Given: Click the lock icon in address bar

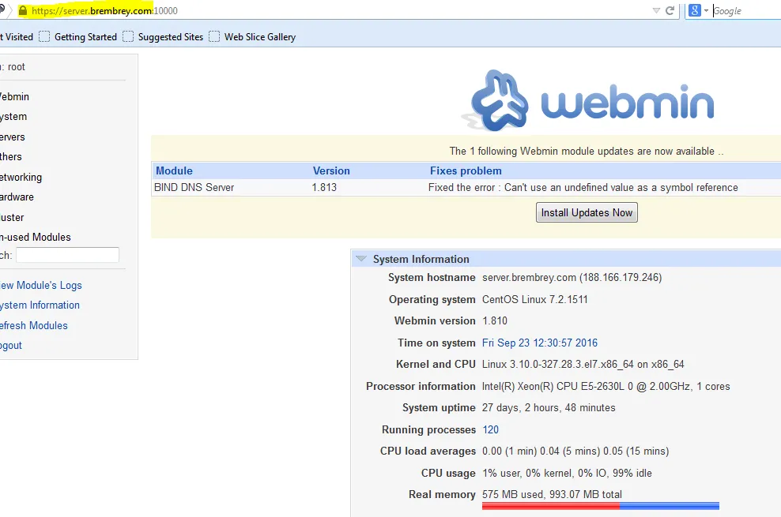Looking at the screenshot, I should pyautogui.click(x=23, y=10).
